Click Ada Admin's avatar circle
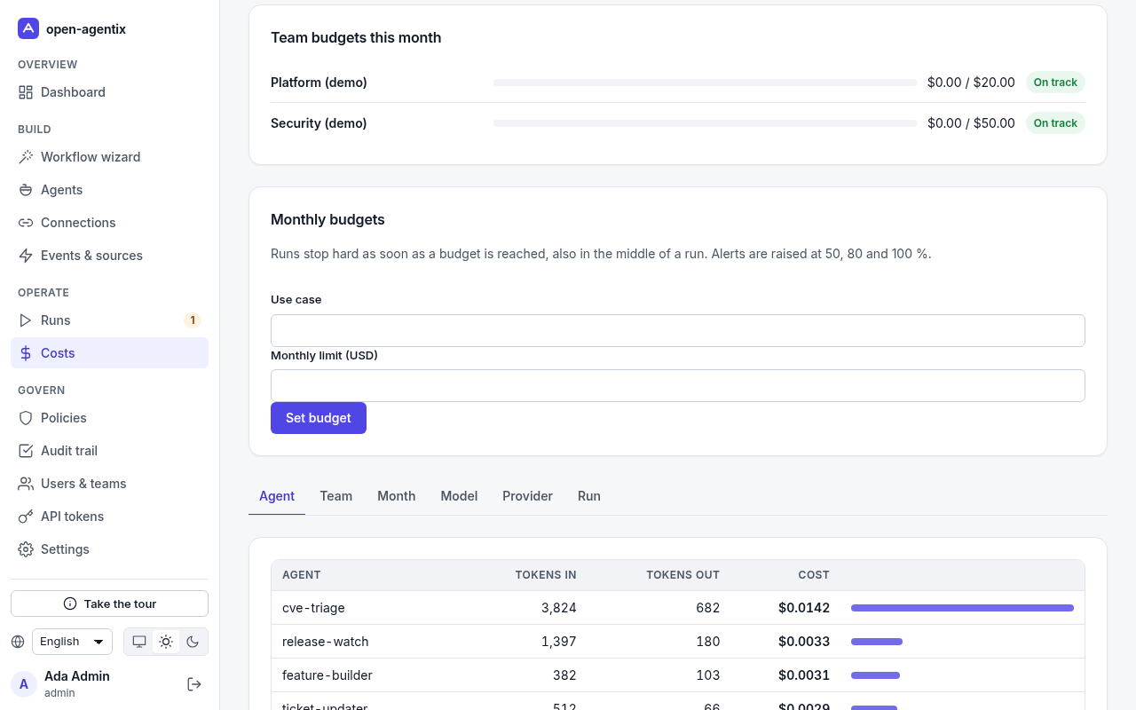The width and height of the screenshot is (1136, 710). pos(24,684)
